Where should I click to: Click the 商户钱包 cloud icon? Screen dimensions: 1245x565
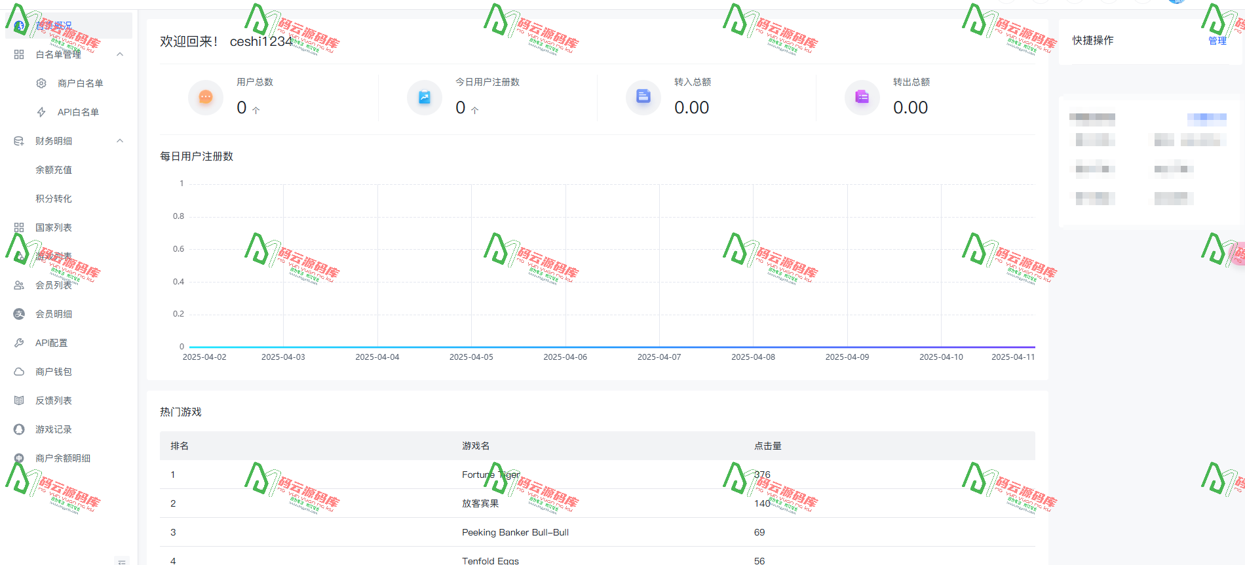19,372
